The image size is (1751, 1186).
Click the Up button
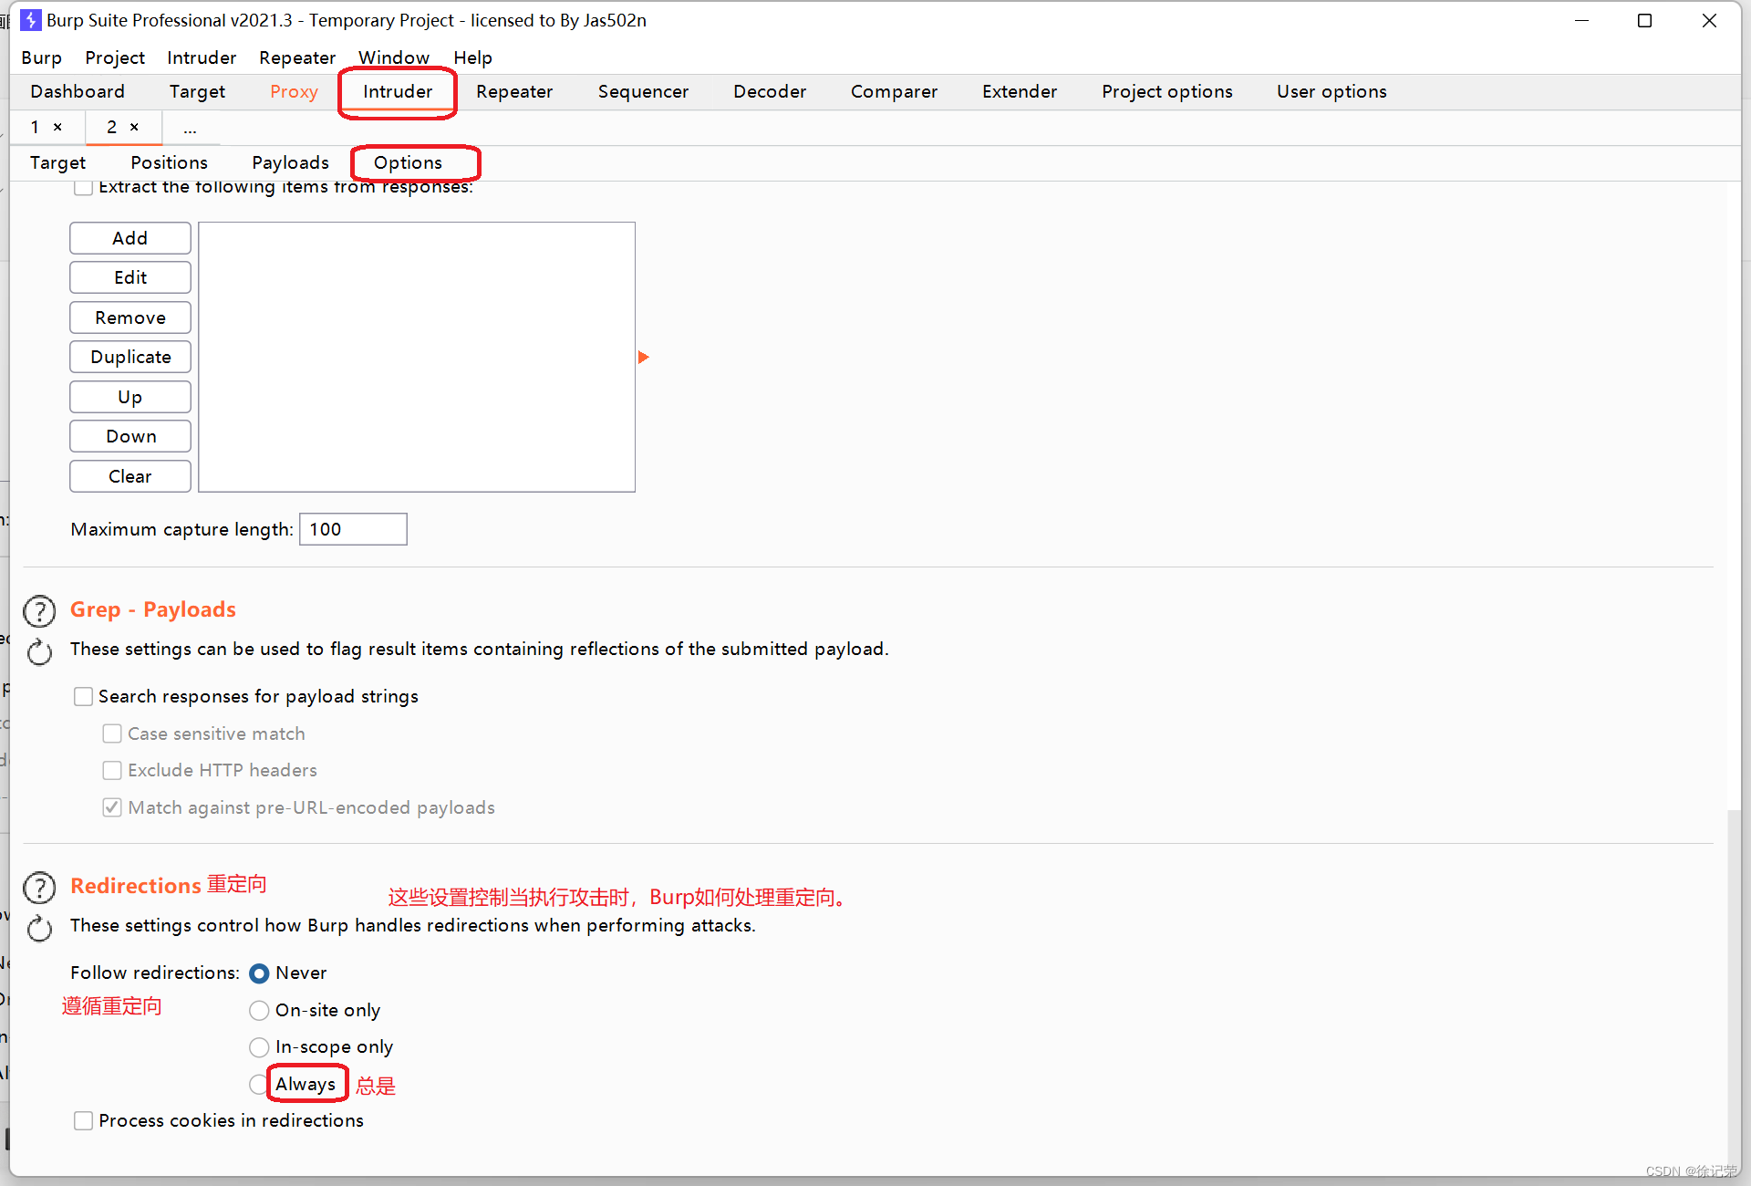coord(130,397)
